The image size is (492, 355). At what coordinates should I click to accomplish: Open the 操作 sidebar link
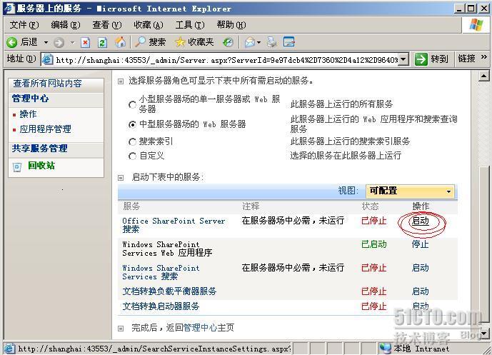tap(28, 114)
